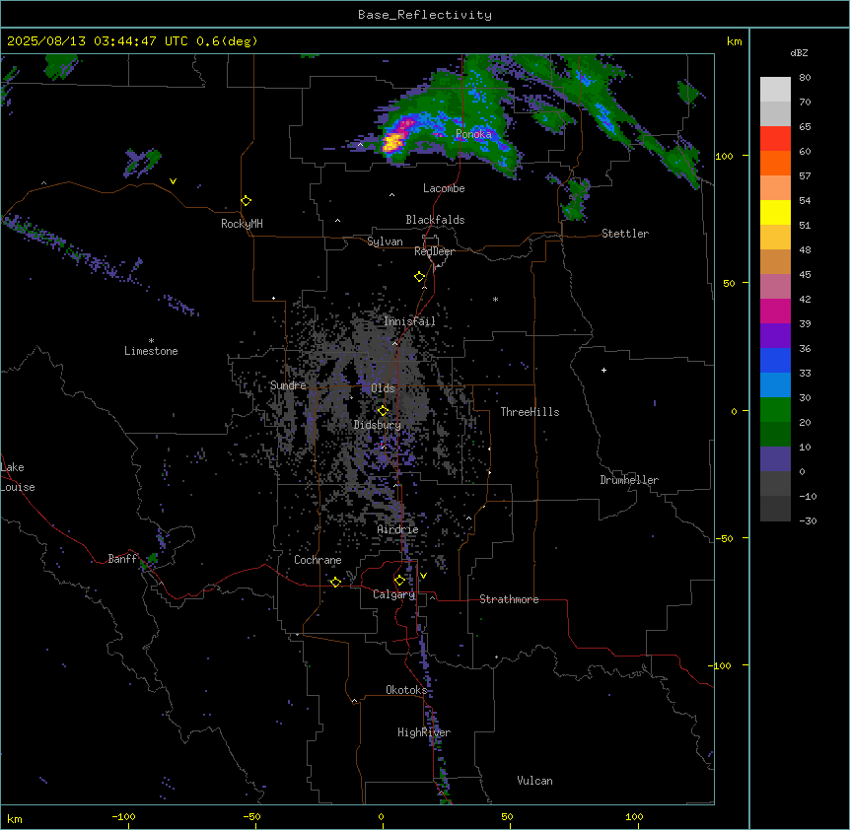850x830 pixels.
Task: Click the Okotoks town label
Action: click(x=406, y=690)
